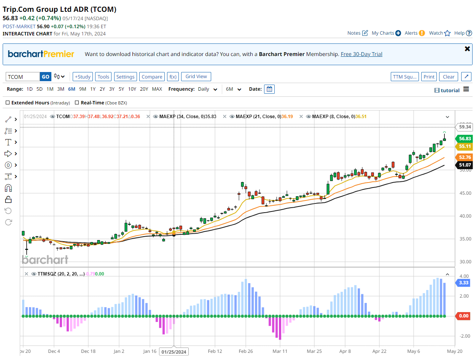Click the Watch star icon
Viewport: 476px width, 362px height.
click(447, 33)
